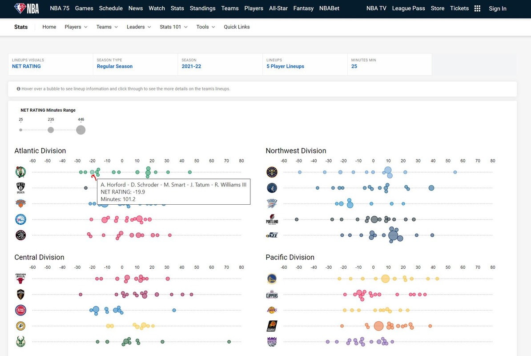Click the Denver Nuggets team logo
Screen dimensions: 531x356
coord(272,172)
